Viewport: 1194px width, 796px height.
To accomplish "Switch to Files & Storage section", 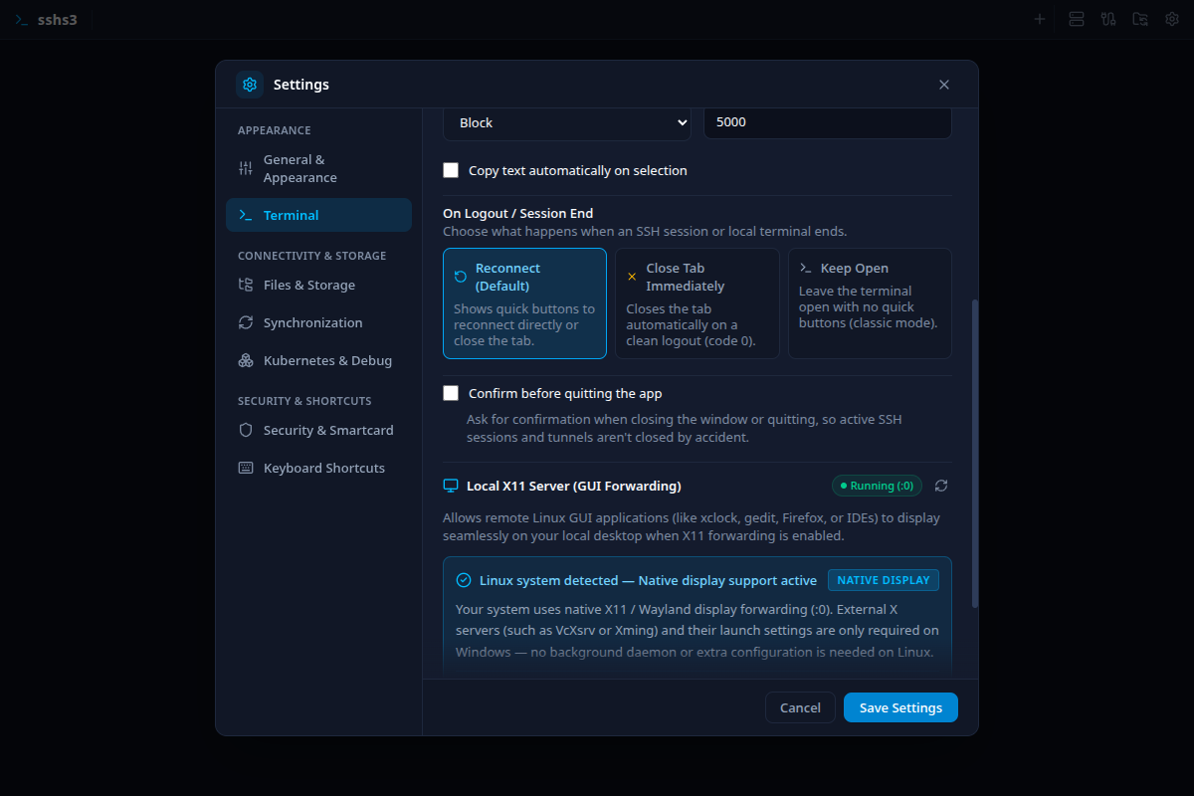I will 318,285.
